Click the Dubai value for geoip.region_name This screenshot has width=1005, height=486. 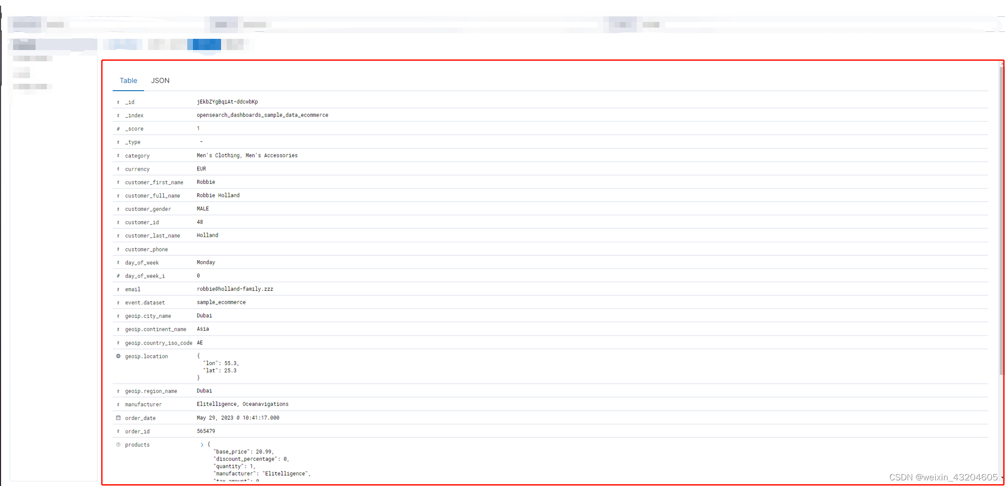(204, 391)
